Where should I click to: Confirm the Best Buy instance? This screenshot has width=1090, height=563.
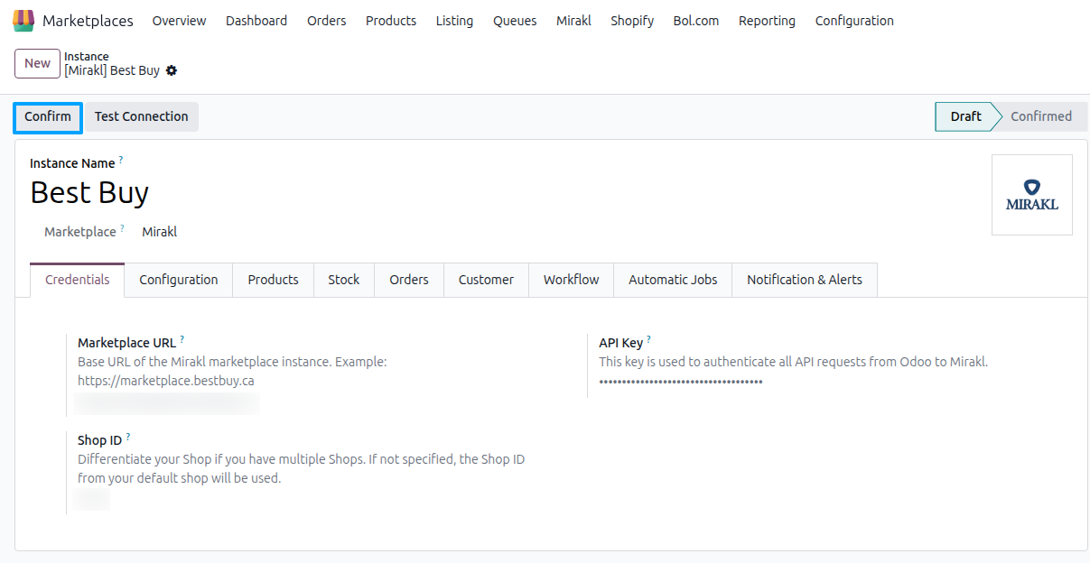[48, 116]
